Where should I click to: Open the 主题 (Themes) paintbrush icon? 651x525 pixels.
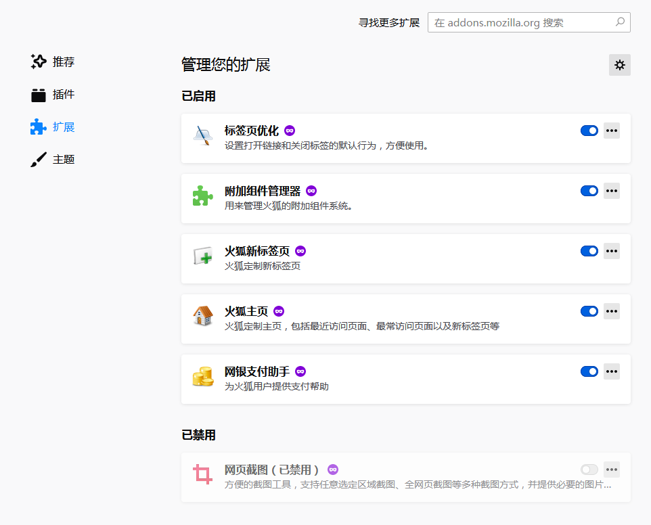(37, 158)
